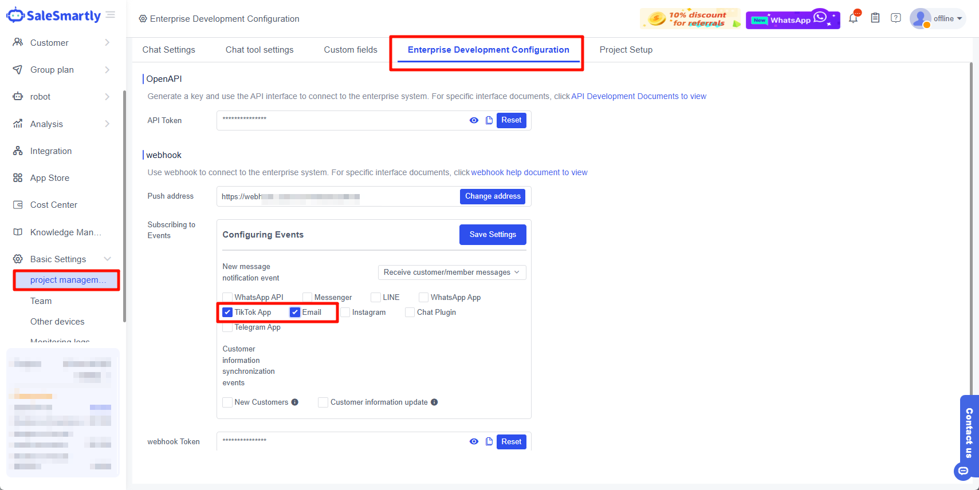This screenshot has width=979, height=490.
Task: Open the App Store sidebar item
Action: [18, 177]
